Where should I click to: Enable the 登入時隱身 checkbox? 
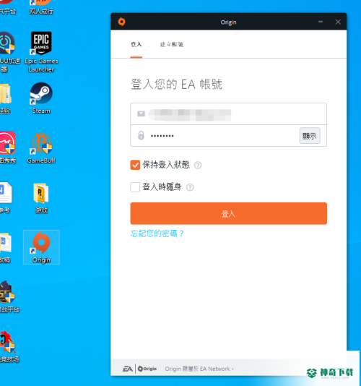(135, 187)
